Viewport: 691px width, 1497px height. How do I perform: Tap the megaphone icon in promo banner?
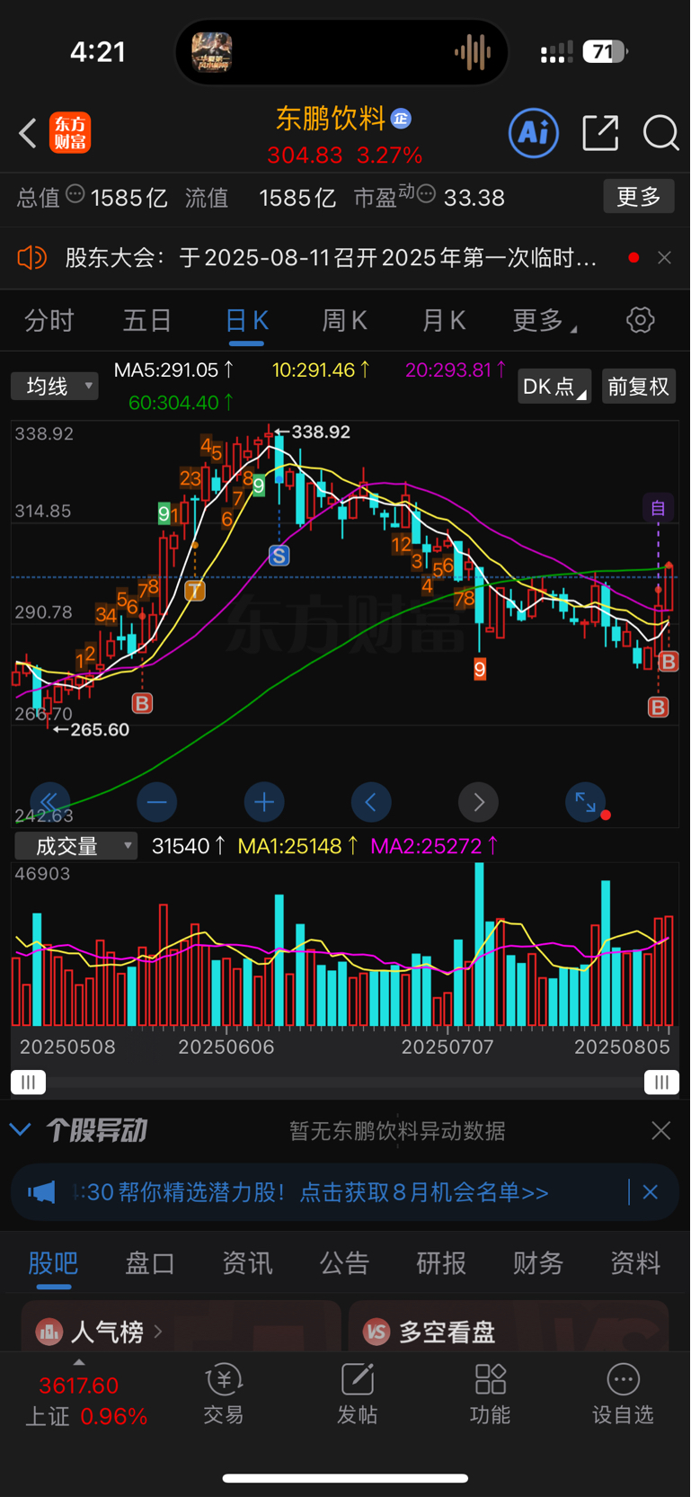41,1192
